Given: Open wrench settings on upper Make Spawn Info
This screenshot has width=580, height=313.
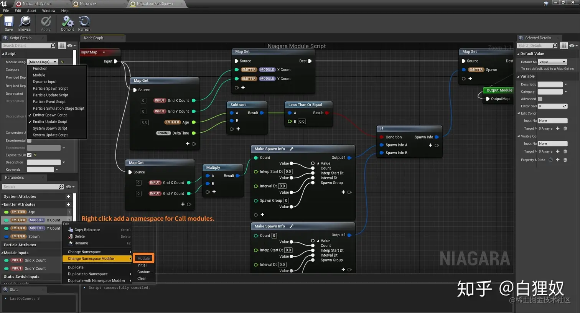Looking at the screenshot, I should pyautogui.click(x=291, y=149).
